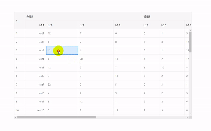
Task: Click the edit icon in column A header
Action: tap(41, 25)
